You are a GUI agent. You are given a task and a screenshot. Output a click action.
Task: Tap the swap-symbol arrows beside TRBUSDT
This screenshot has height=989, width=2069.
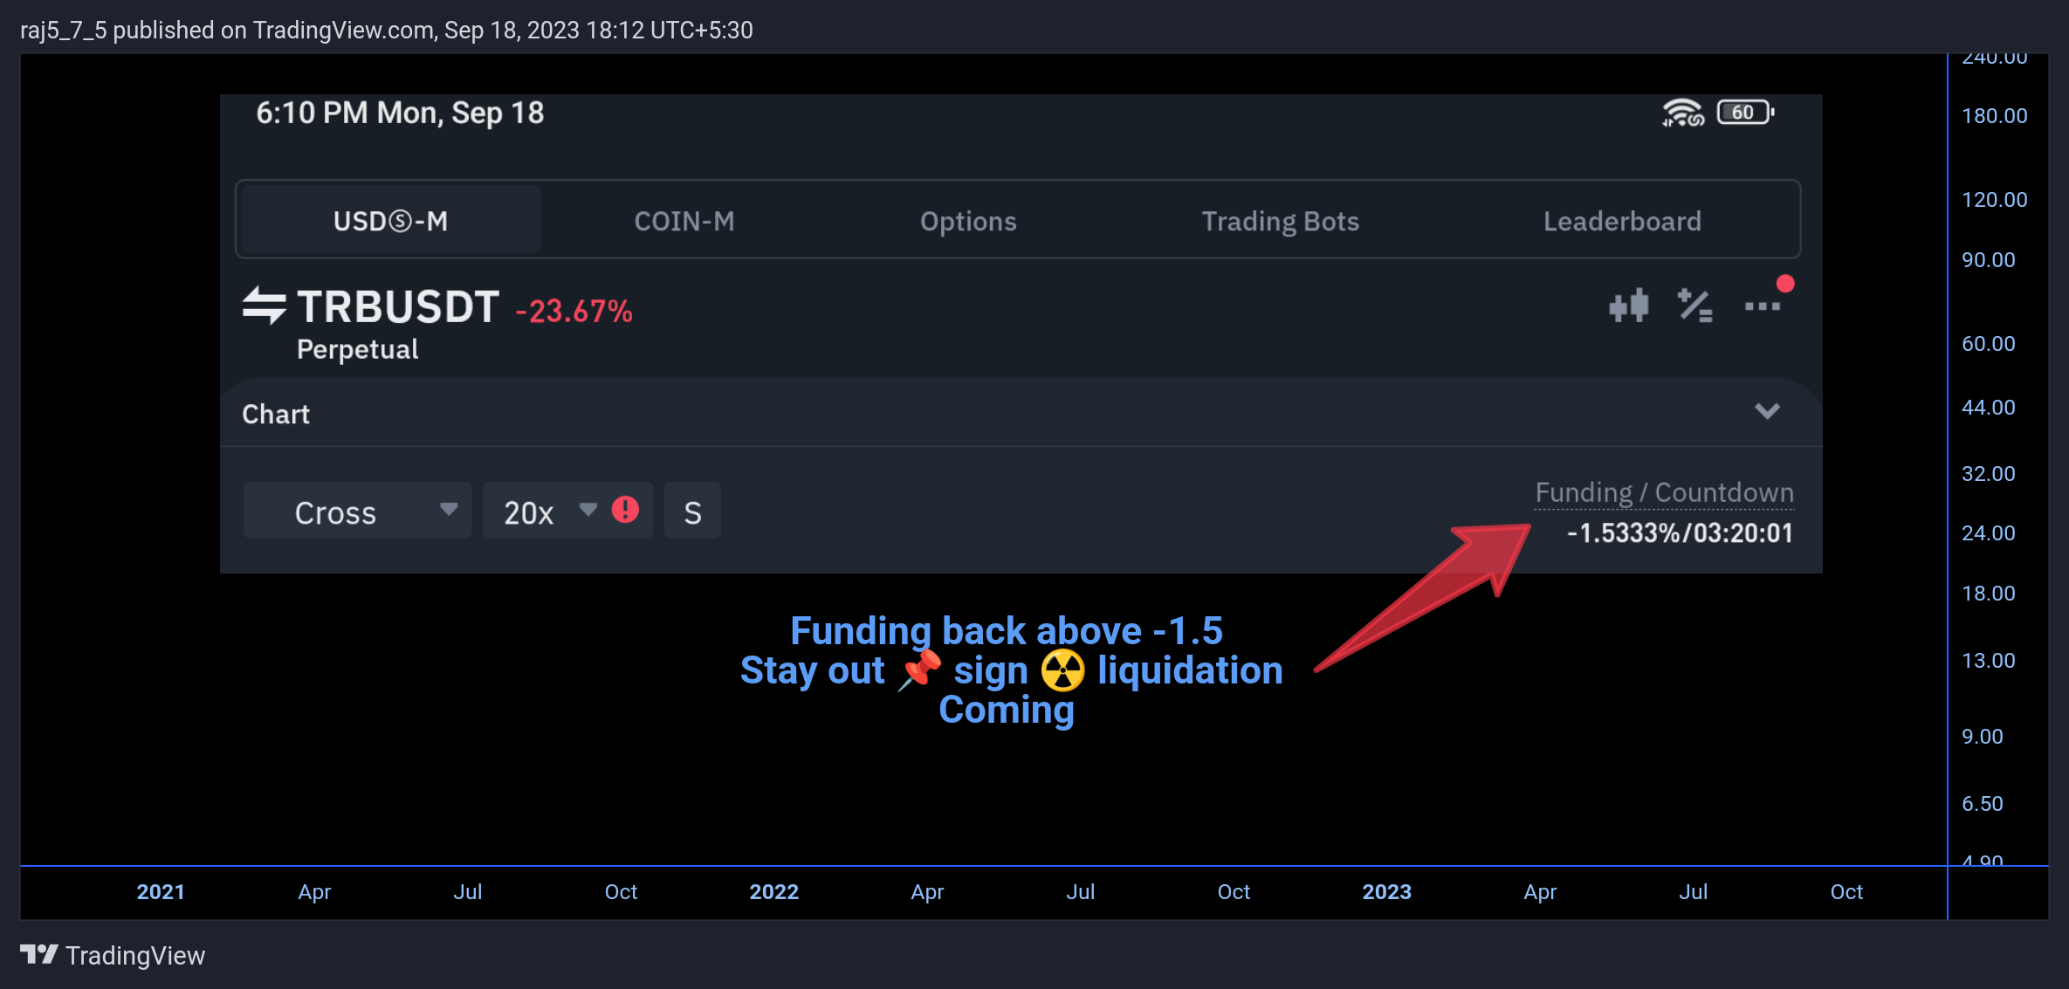pyautogui.click(x=264, y=306)
